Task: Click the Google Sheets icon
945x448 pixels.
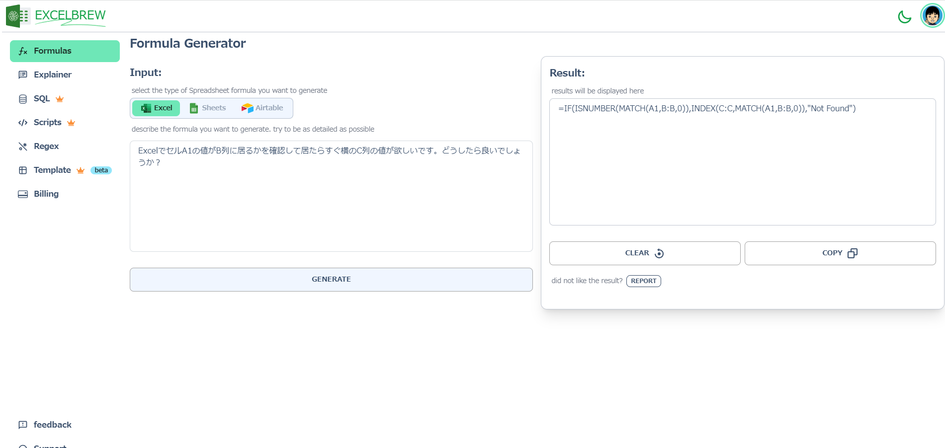Action: click(194, 108)
